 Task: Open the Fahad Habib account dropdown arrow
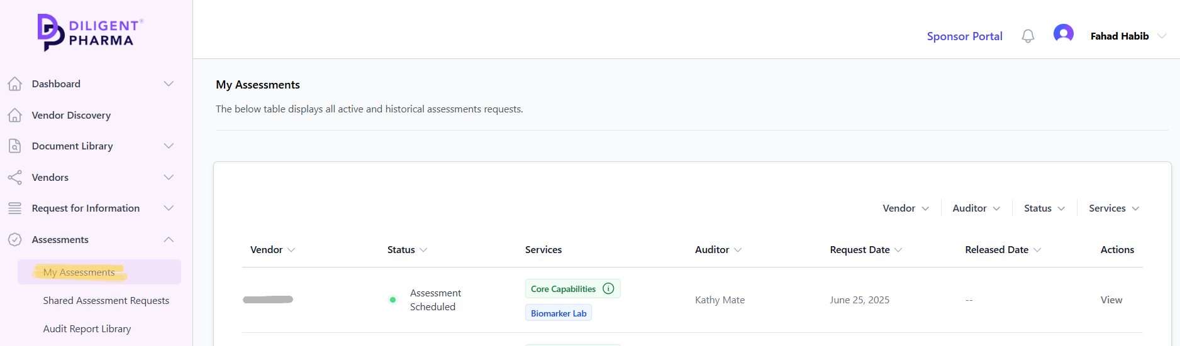1162,36
